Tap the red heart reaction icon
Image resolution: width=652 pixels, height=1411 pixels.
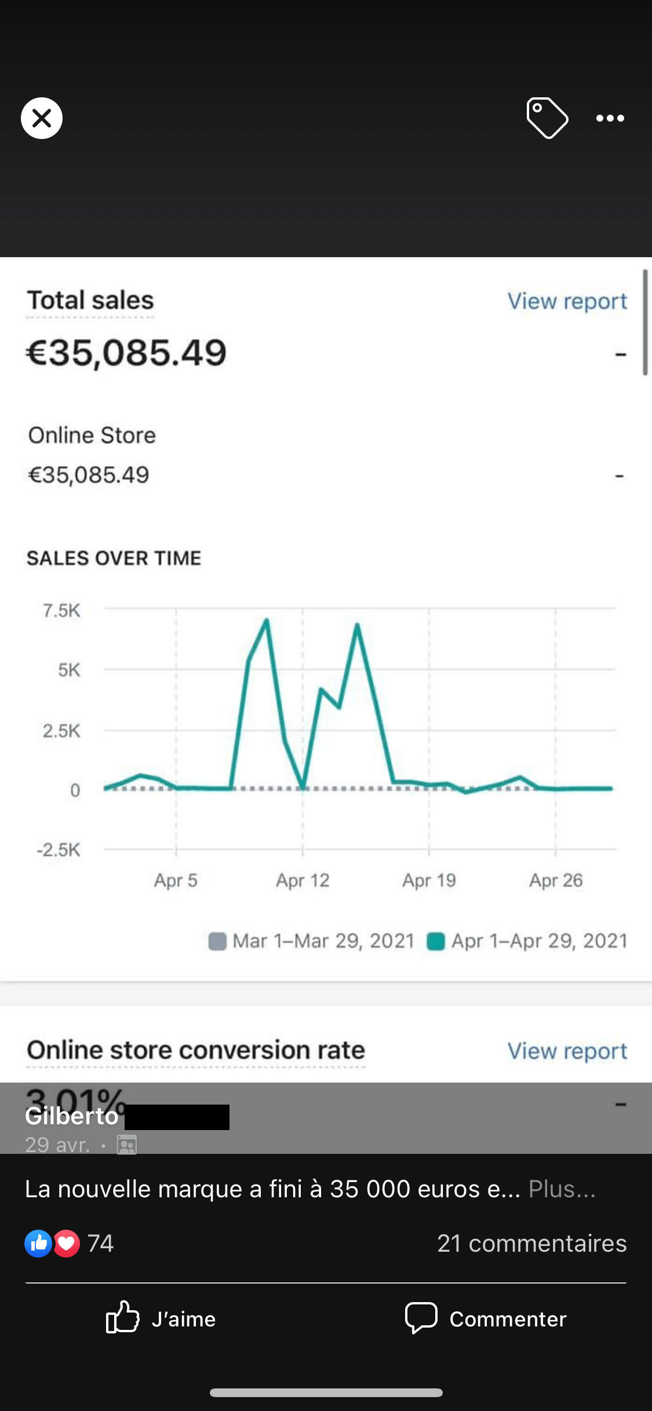(x=67, y=1243)
